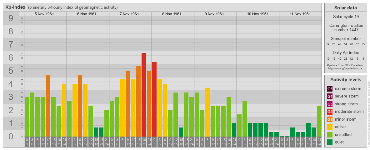
Task: Click the 0-3 time label under 5 Nov
Action: (27, 142)
